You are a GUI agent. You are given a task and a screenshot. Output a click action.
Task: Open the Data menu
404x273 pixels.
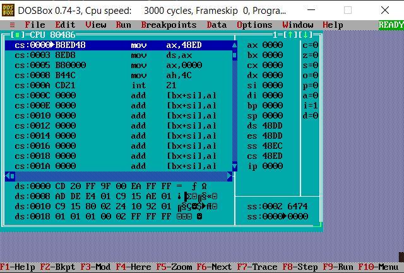point(217,25)
